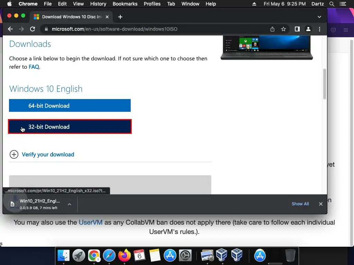Open Control Center icon in menu bar
This screenshot has width=354, height=265.
[x=343, y=4]
